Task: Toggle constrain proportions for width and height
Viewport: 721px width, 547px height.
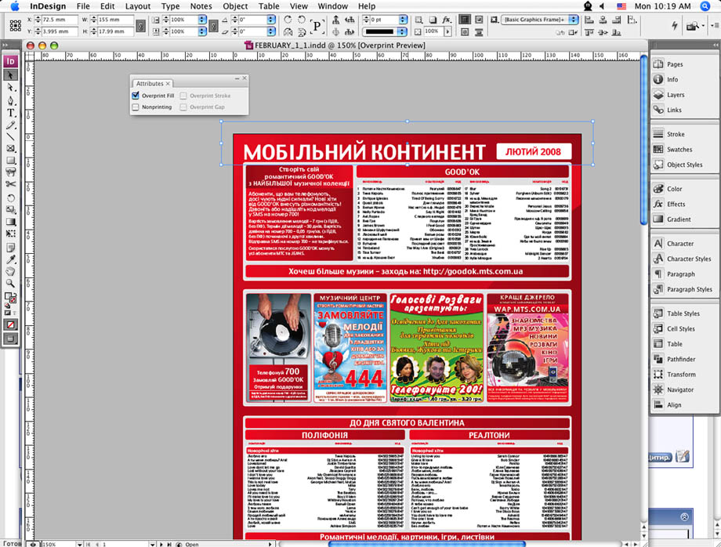Action: 141,26
